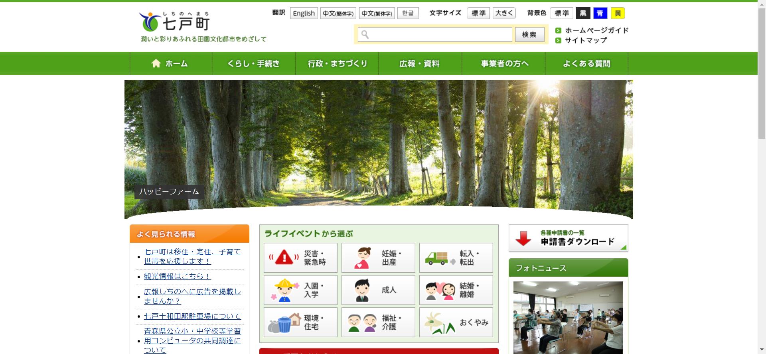Open link 七戸町は移住・定住、子育て世帯を応援します!
This screenshot has width=766, height=354.
[192, 256]
